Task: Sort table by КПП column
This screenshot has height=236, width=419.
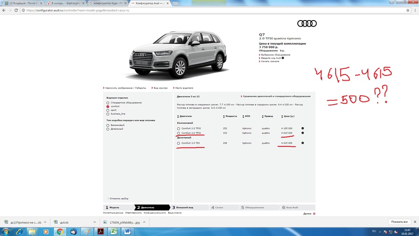Action: click(246, 116)
